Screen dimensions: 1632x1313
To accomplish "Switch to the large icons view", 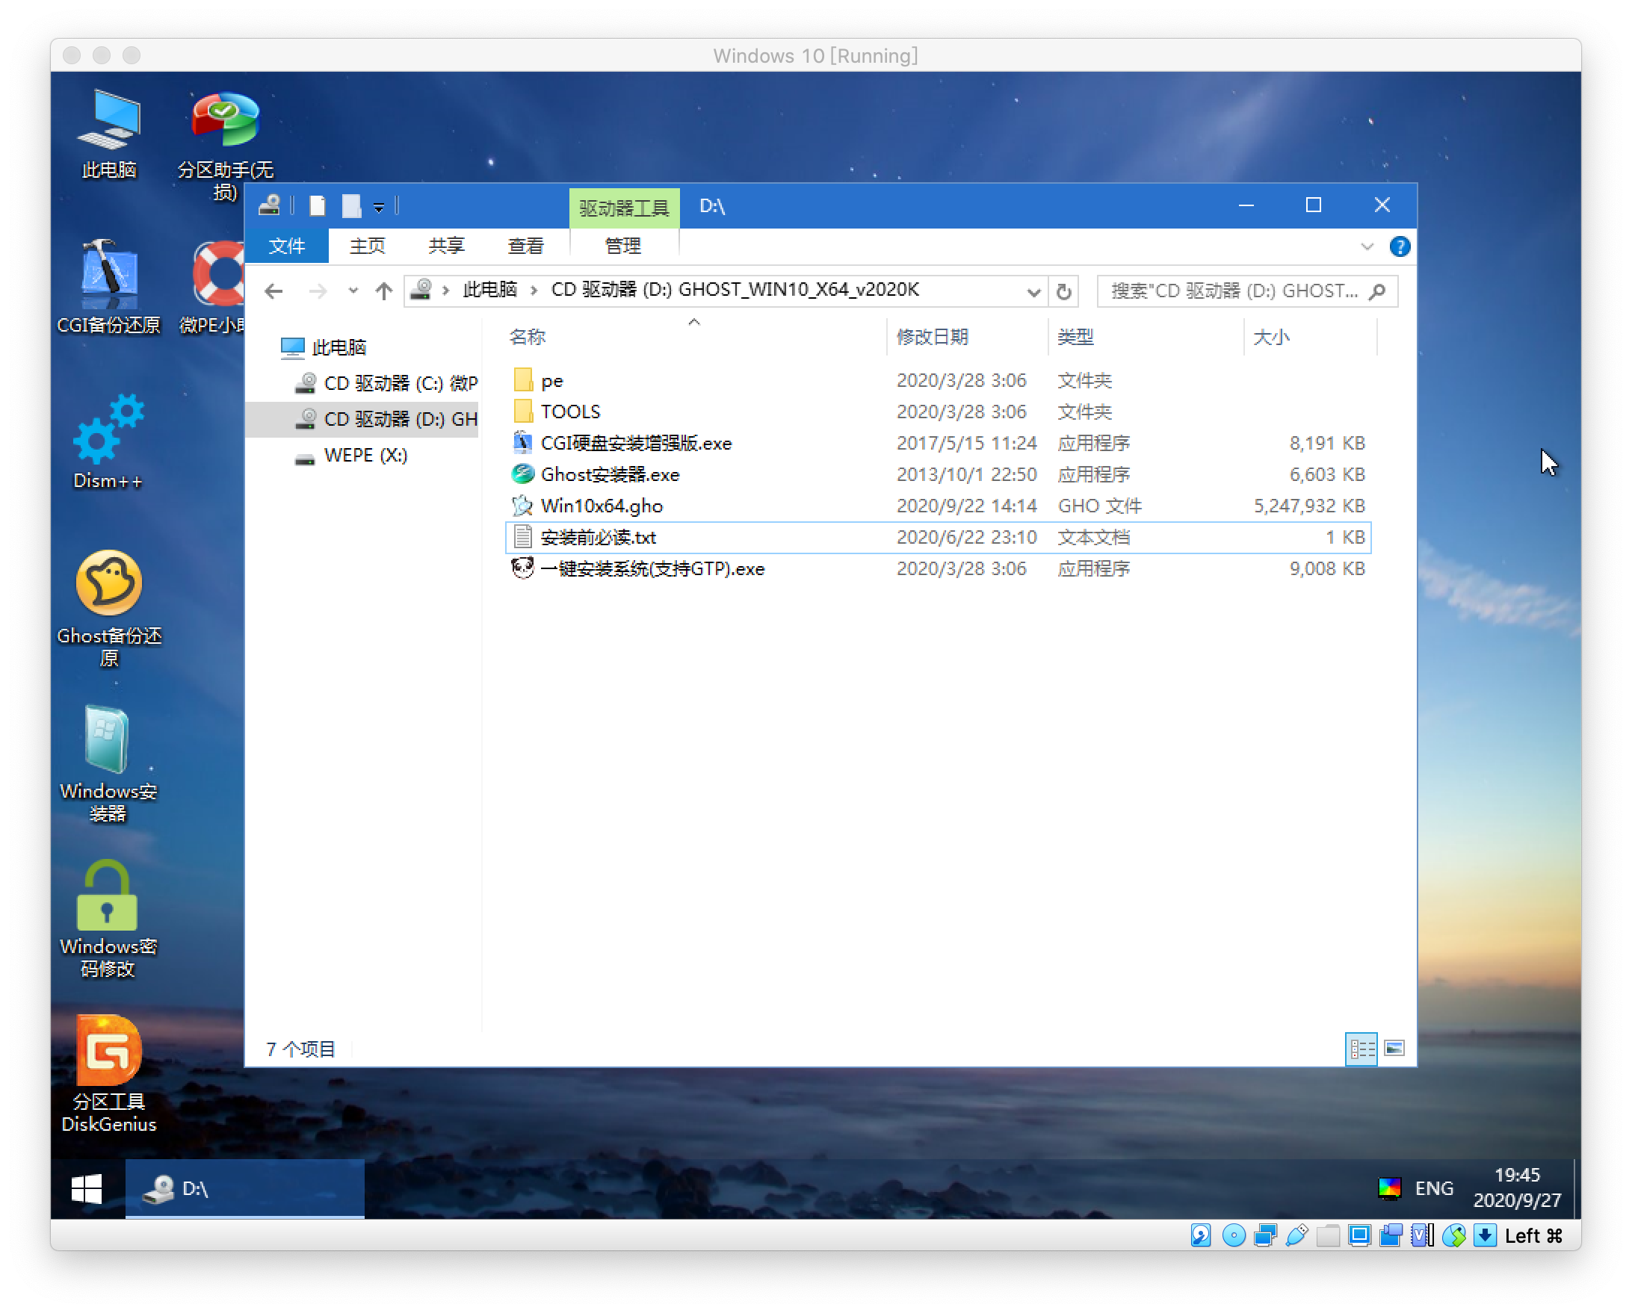I will [x=1394, y=1048].
